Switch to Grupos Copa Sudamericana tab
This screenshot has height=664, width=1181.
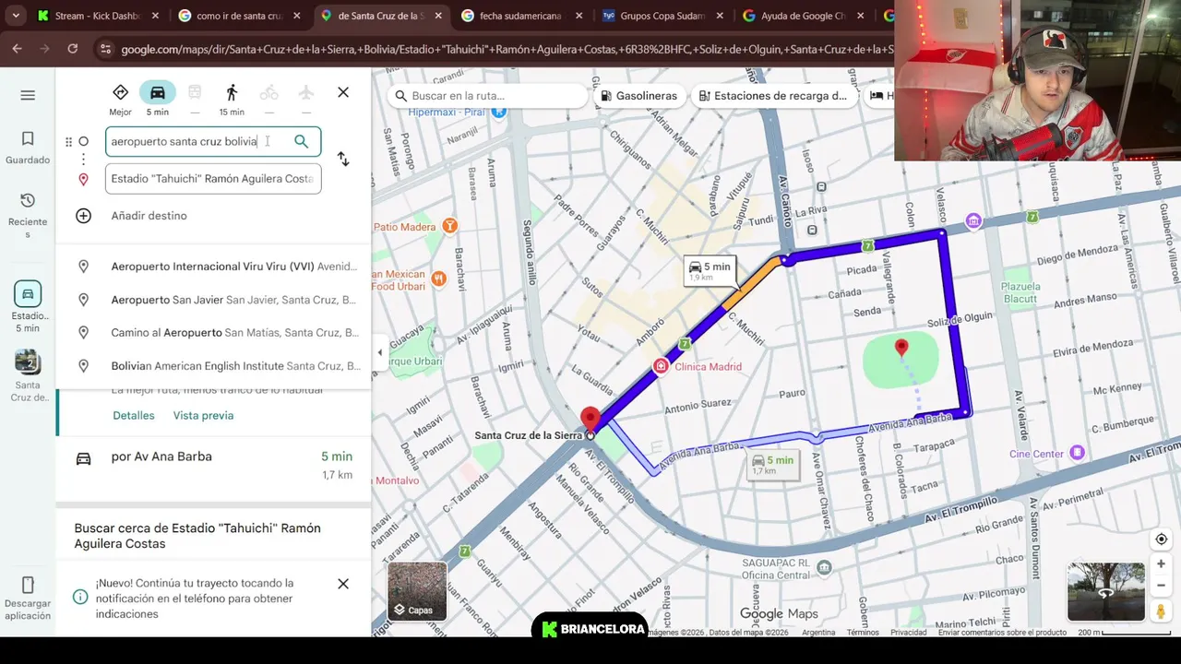pos(661,16)
